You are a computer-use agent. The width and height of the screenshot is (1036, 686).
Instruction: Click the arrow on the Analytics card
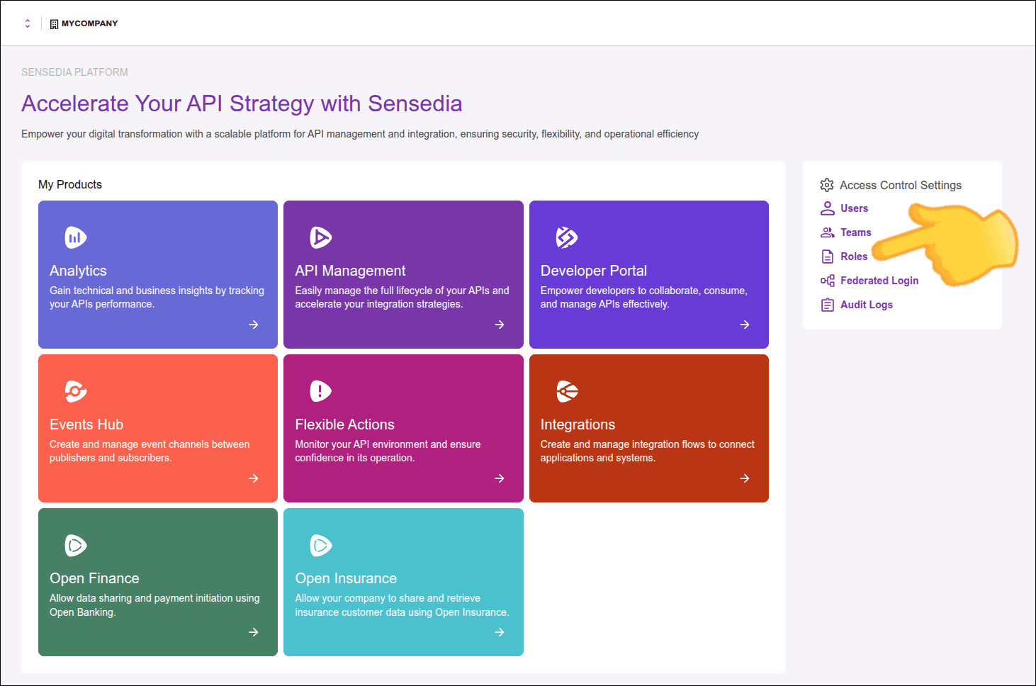pos(254,325)
